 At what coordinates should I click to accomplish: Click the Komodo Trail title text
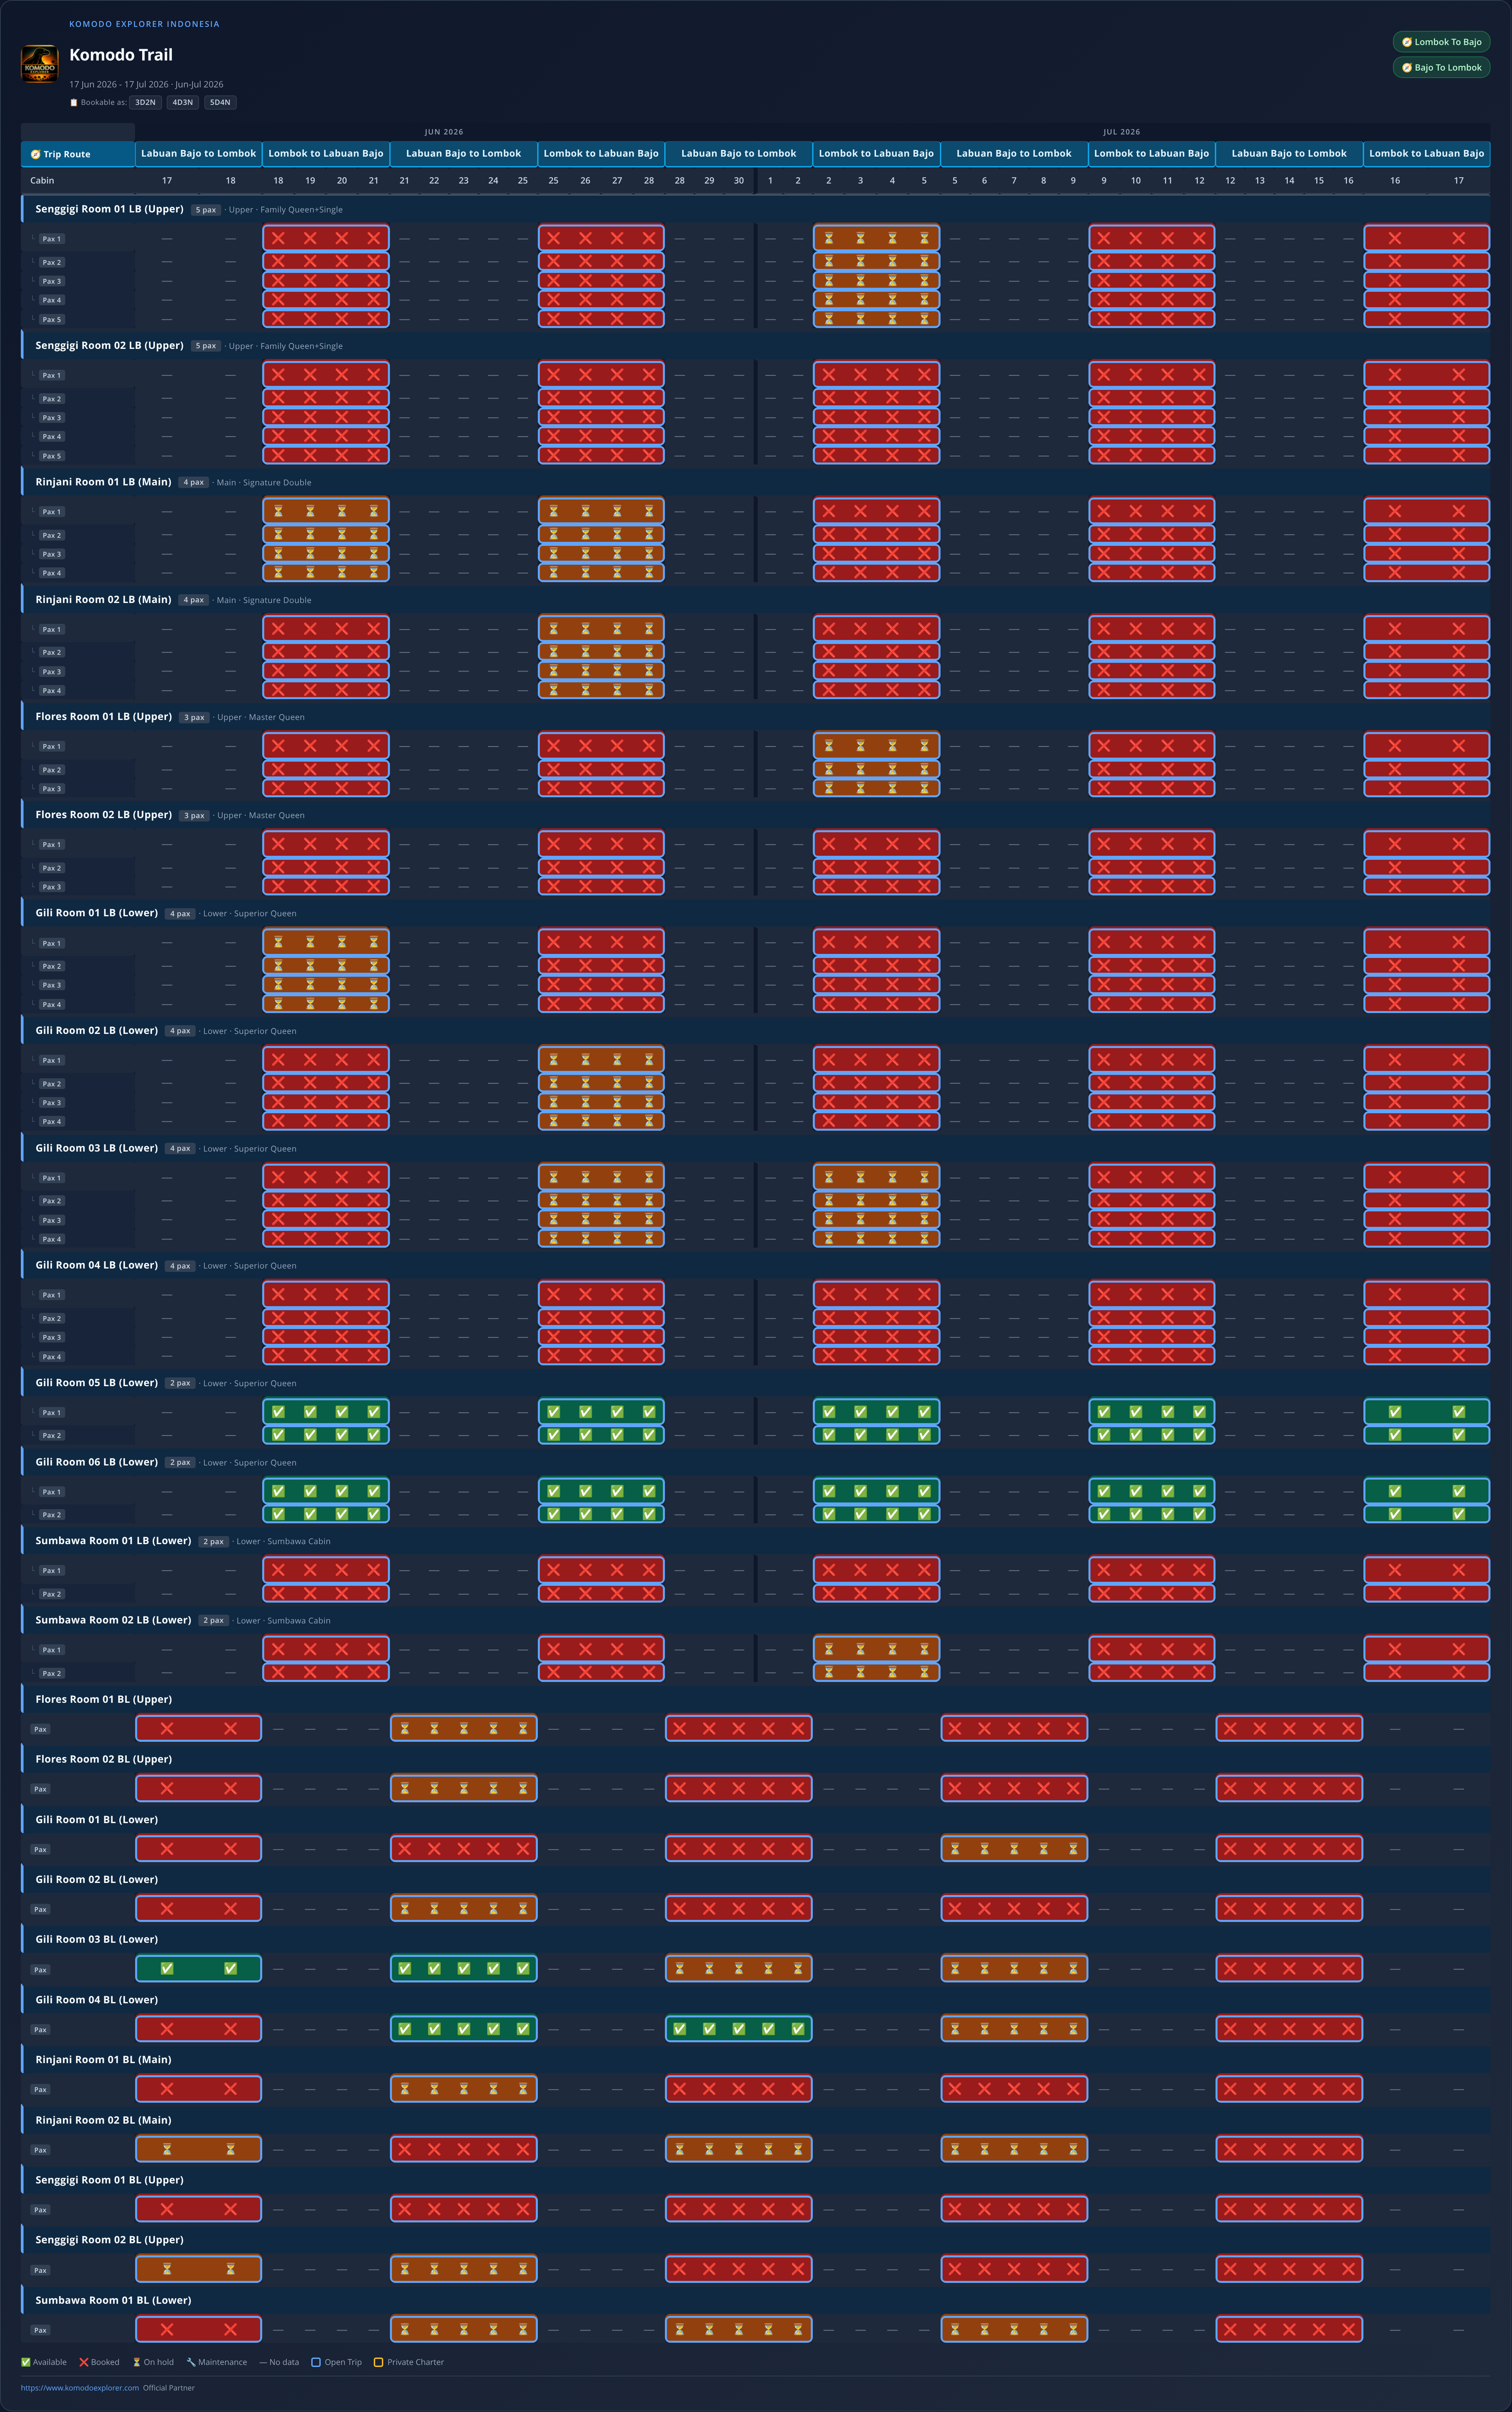coord(121,55)
